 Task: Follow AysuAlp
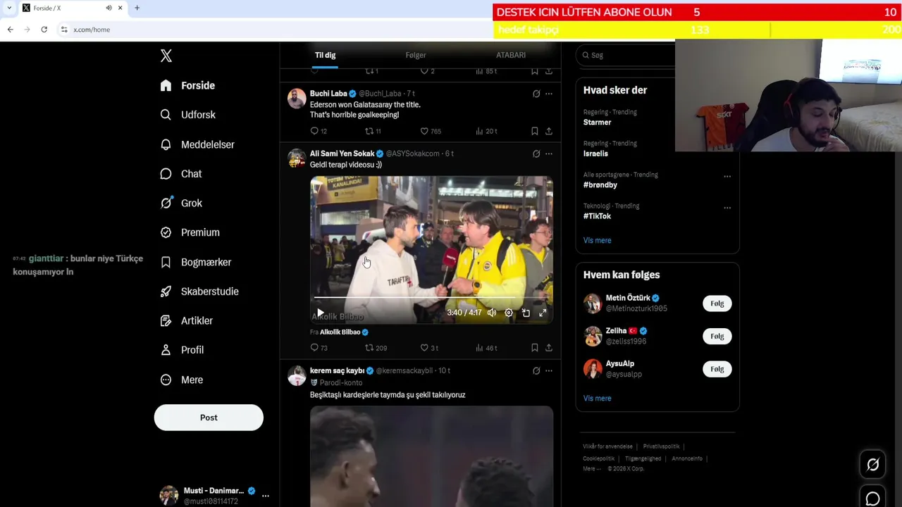tap(717, 369)
